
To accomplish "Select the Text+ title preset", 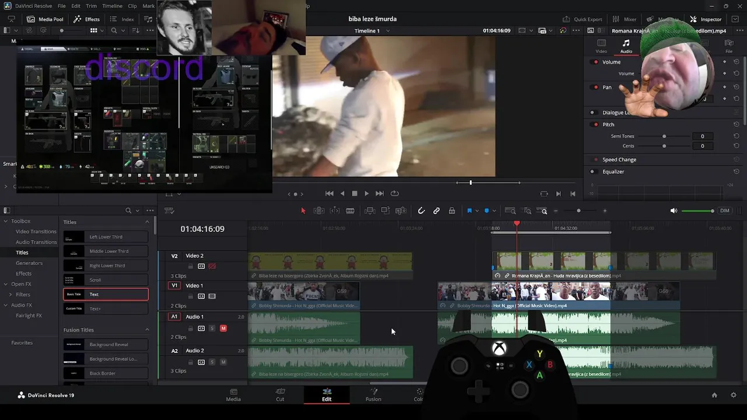I will click(106, 309).
